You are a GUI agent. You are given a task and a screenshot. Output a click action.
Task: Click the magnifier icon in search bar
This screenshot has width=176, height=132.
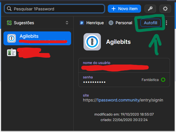pos(9,9)
